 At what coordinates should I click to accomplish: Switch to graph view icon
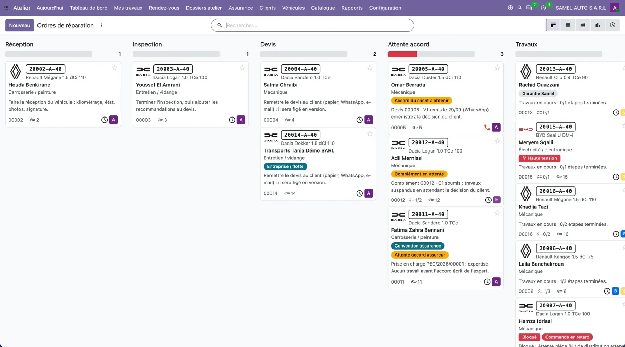[598, 25]
